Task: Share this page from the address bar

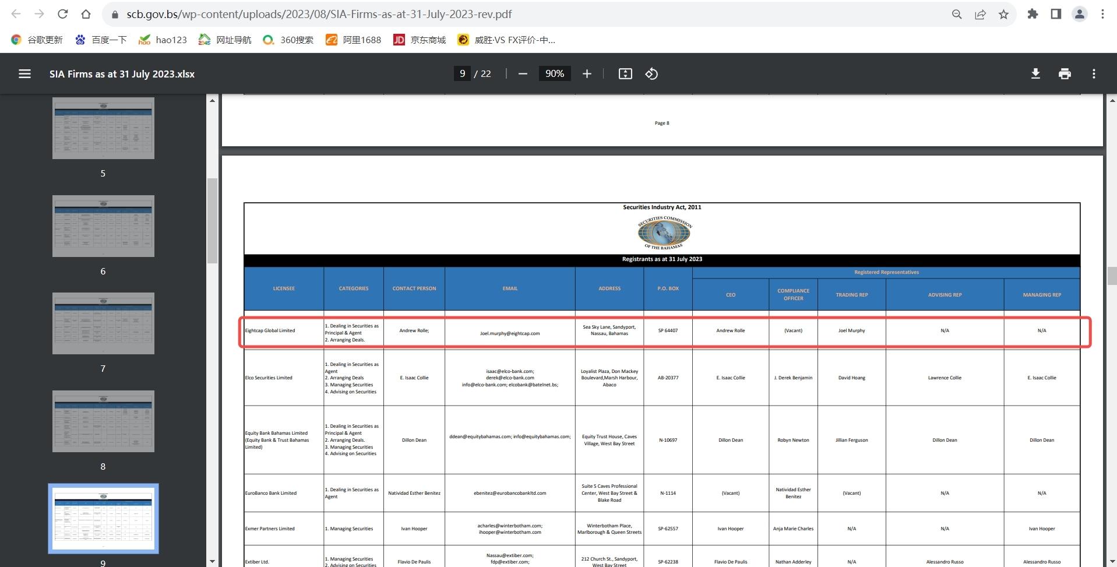Action: [980, 14]
